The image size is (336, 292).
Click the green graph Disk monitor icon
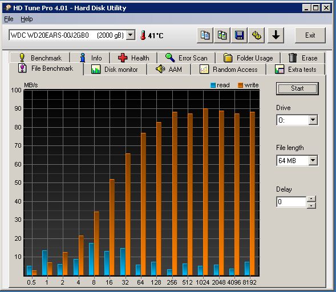(x=96, y=69)
